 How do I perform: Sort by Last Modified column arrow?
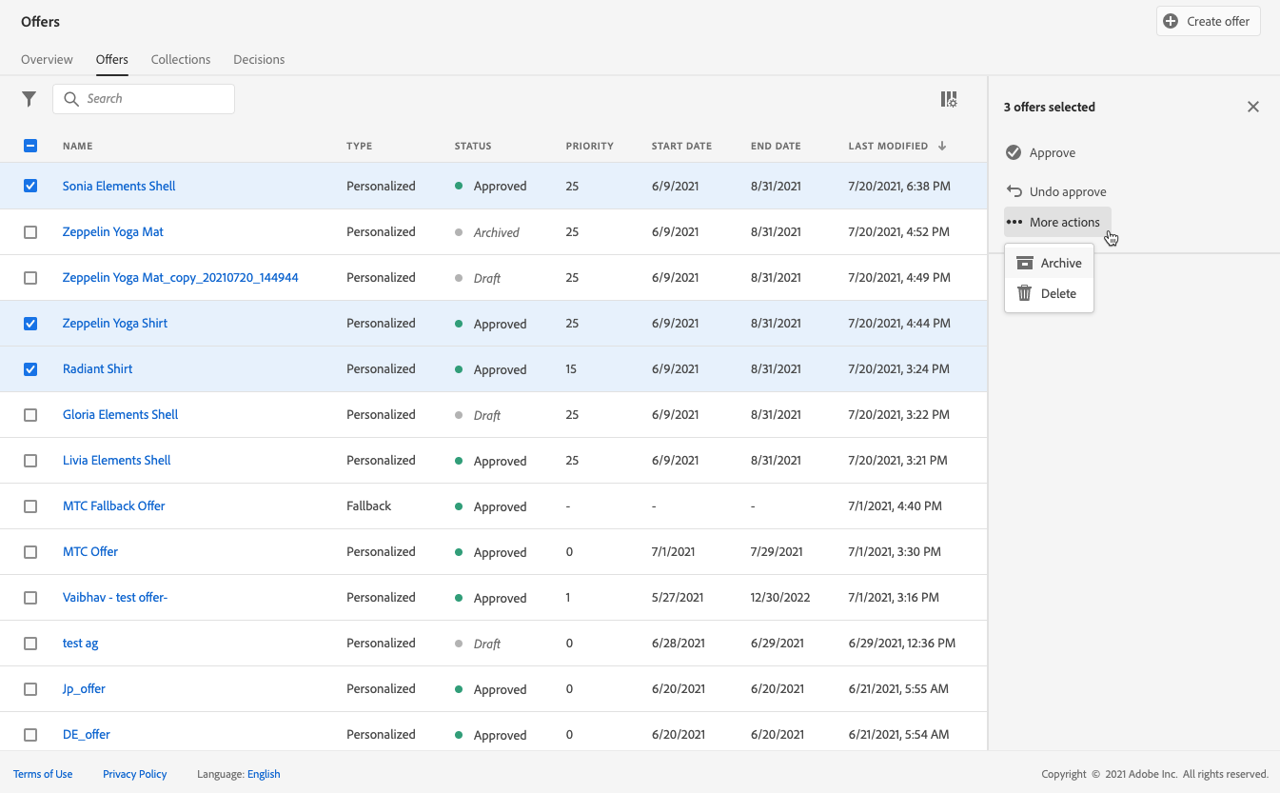click(x=942, y=146)
